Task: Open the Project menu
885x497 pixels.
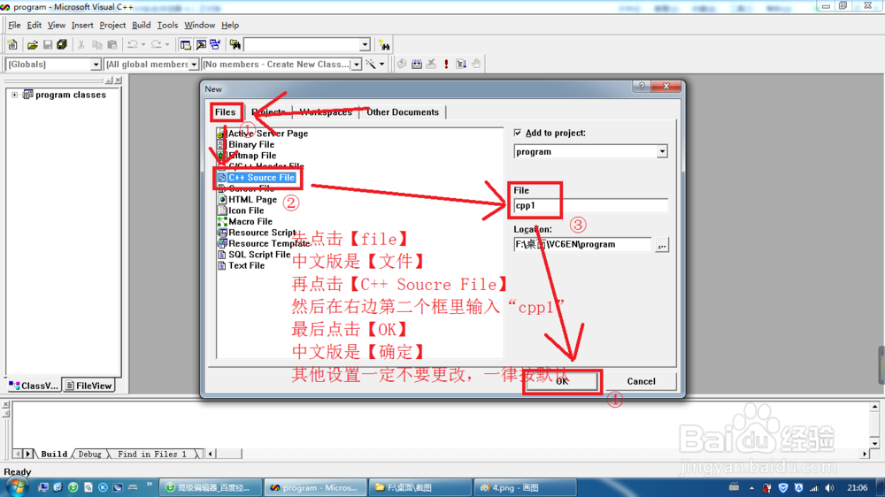Action: click(112, 25)
